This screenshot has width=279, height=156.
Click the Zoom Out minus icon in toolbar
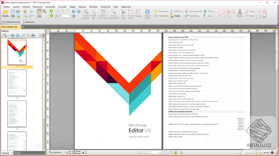79,12
